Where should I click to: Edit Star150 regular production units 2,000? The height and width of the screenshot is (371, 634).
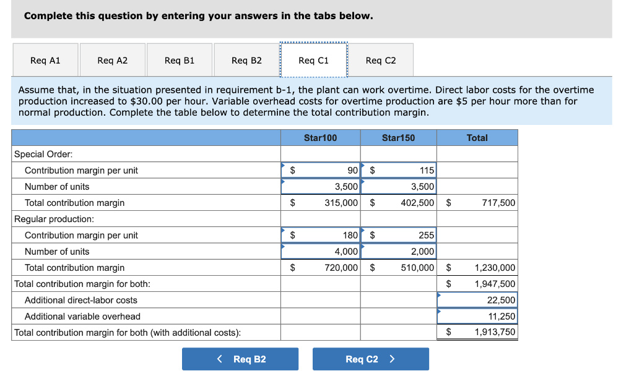(398, 251)
